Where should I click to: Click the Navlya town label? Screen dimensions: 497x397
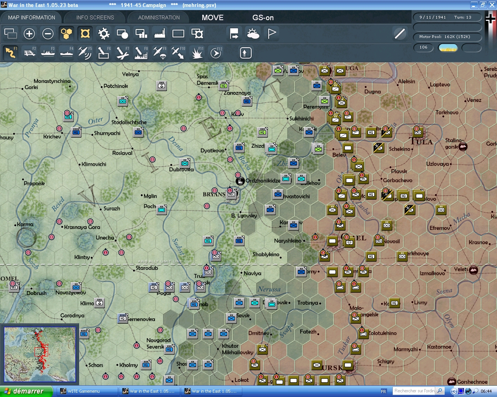[x=252, y=273]
